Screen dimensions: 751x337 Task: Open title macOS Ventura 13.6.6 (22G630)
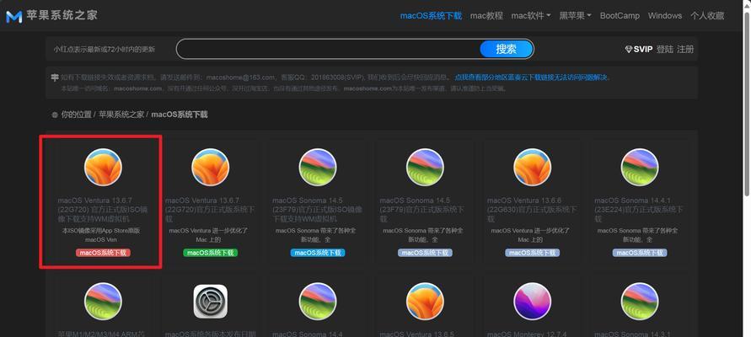(532, 209)
